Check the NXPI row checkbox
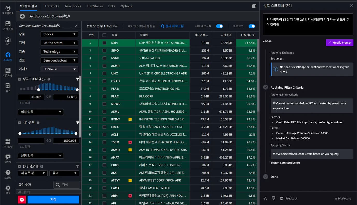The width and height of the screenshot is (357, 205). pos(104,43)
